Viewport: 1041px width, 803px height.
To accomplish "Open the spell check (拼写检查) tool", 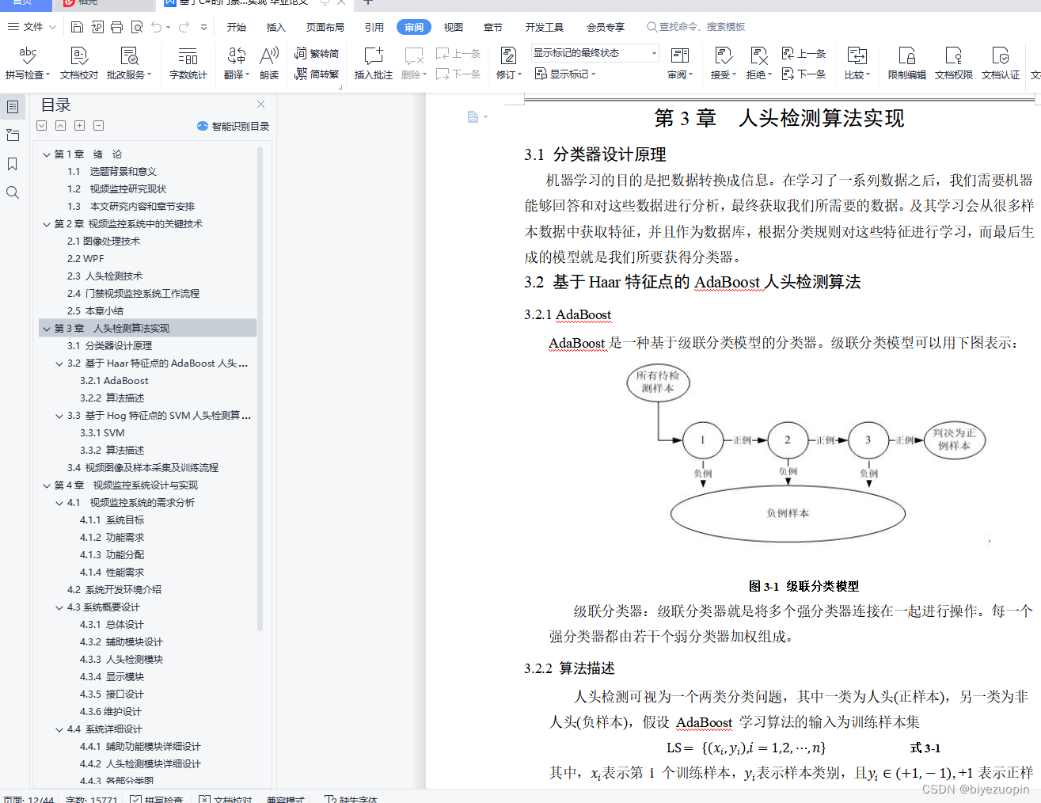I will tap(28, 63).
